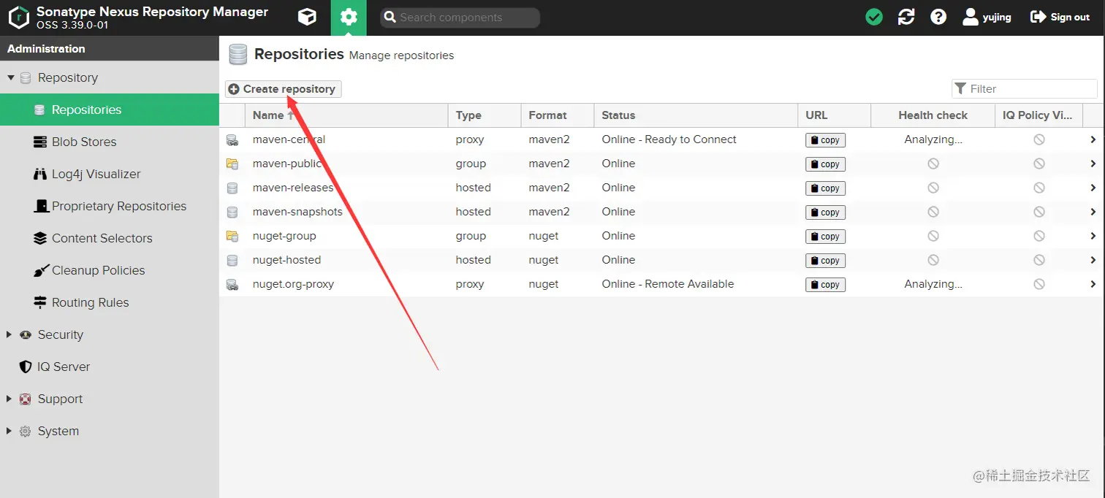Click "Online - Remote Available" status

(x=668, y=284)
